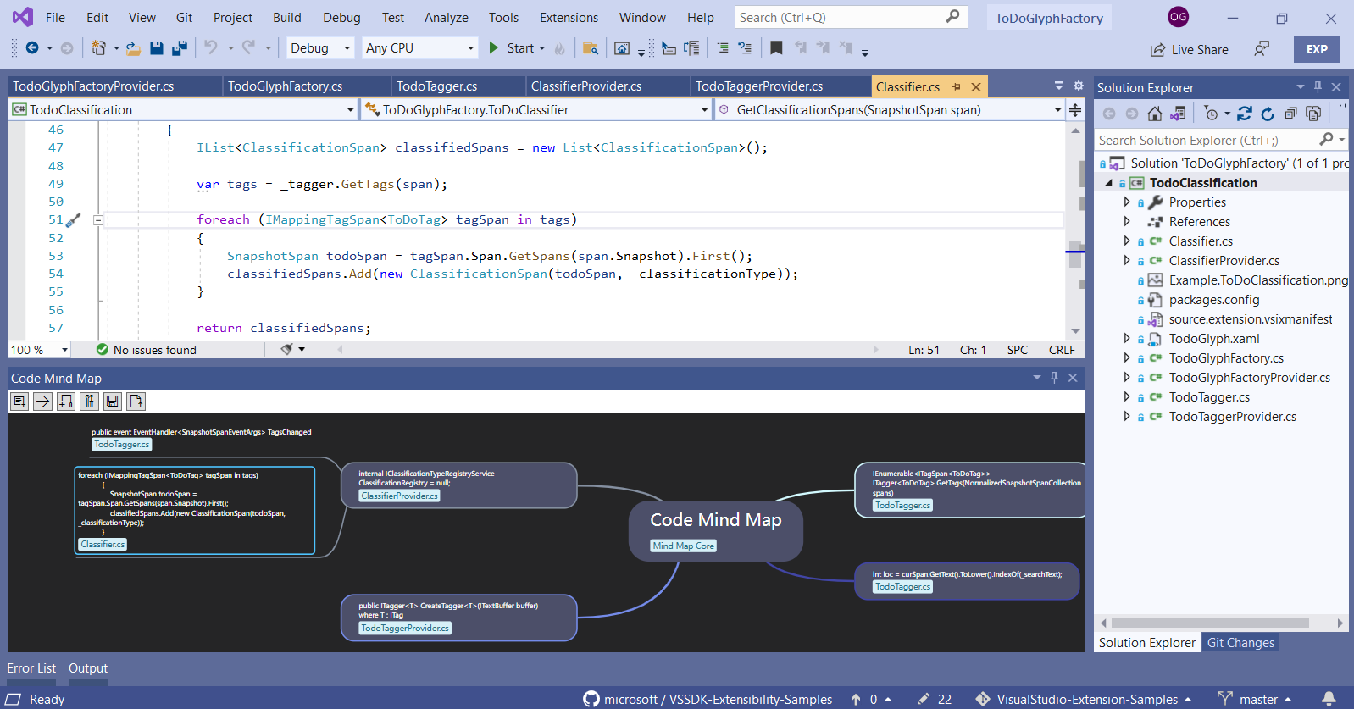Click the Live Share button

(x=1190, y=50)
